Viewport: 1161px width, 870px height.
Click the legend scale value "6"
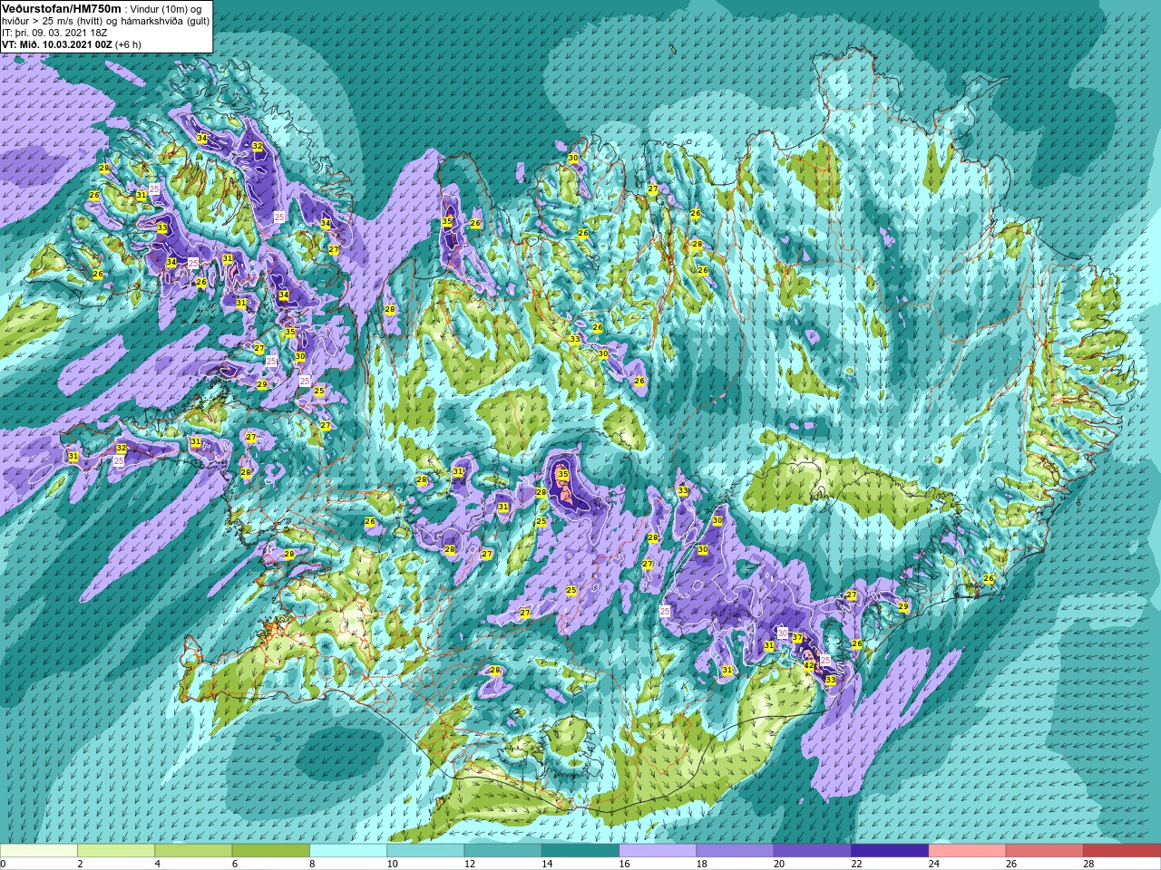[234, 864]
